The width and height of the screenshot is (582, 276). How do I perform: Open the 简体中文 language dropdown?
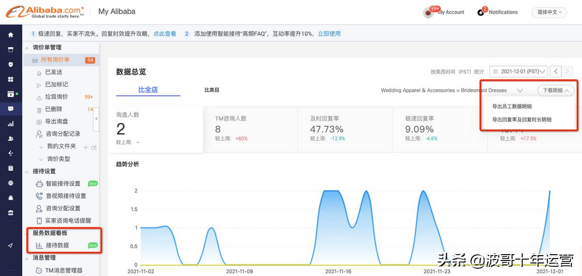pyautogui.click(x=549, y=12)
